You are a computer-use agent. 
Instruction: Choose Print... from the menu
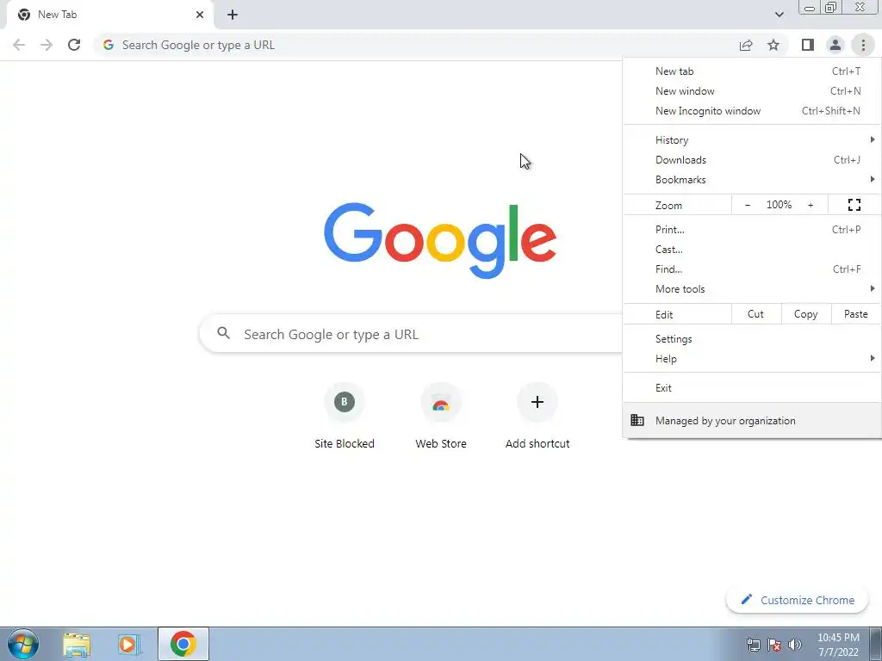point(752,229)
